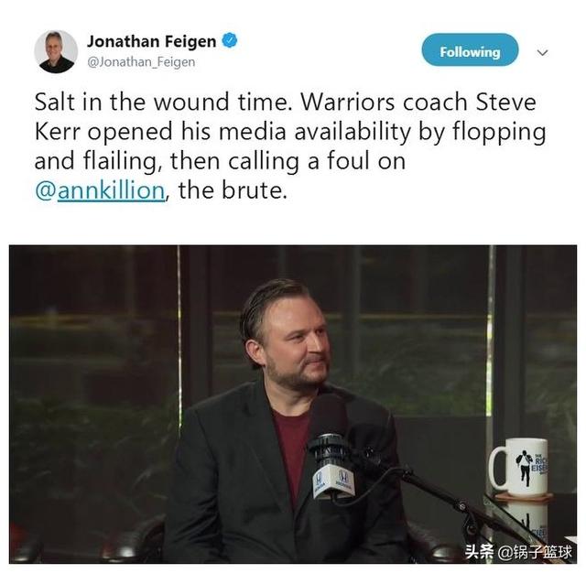The image size is (586, 573).
Task: Open the Jonathan Feigen display name
Action: coord(151,41)
